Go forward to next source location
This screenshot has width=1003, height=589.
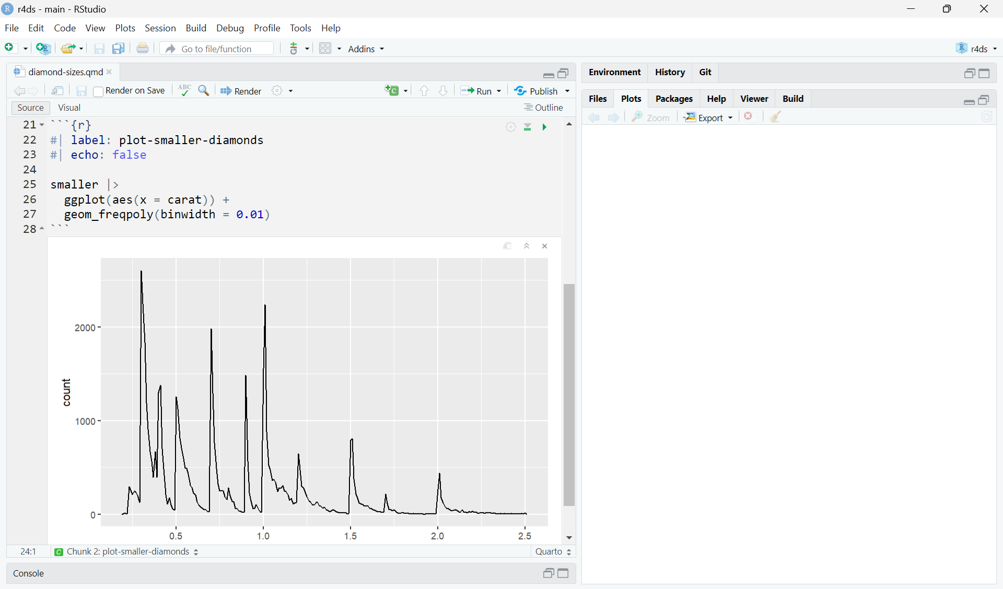[34, 91]
